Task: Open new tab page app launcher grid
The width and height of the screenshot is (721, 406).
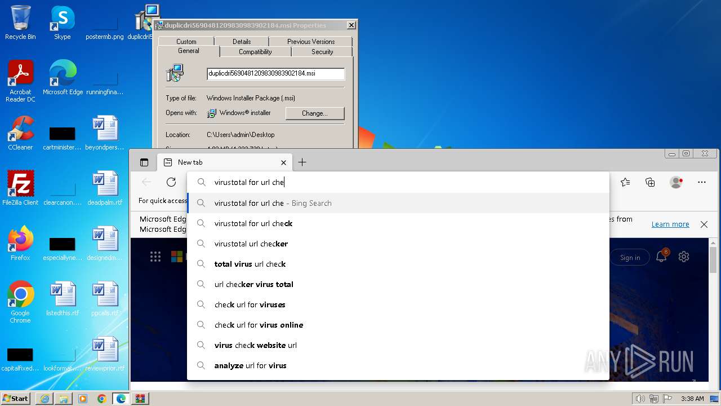Action: pos(155,257)
